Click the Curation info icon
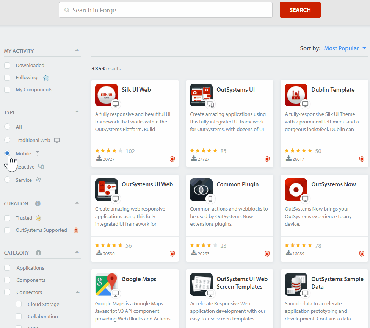This screenshot has height=328, width=370. pos(38,203)
